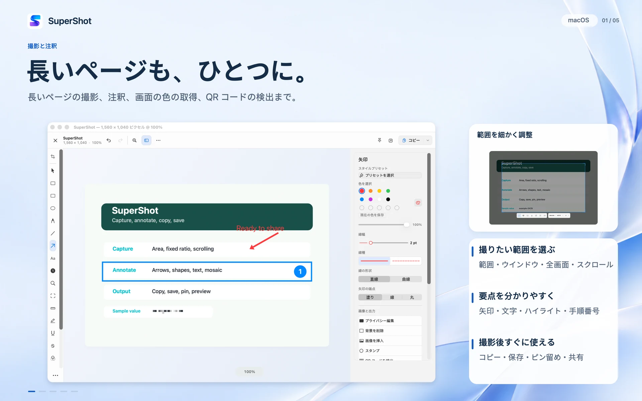Choose the red color swatch
The width and height of the screenshot is (642, 401).
click(362, 191)
